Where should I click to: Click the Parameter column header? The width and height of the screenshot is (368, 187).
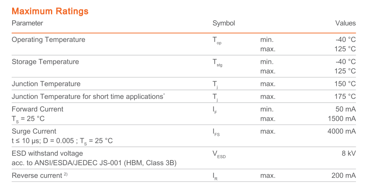(27, 23)
